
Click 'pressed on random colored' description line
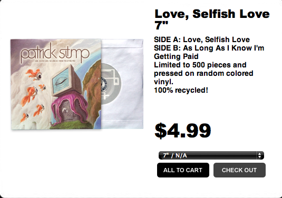[x=203, y=73]
